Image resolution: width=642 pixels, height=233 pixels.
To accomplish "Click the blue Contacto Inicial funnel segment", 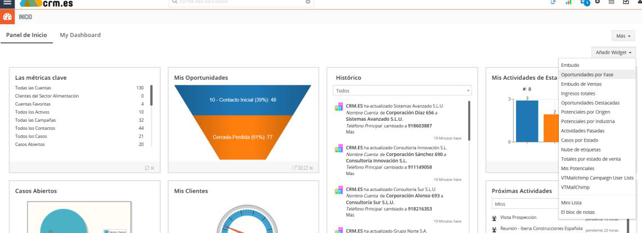I will (x=243, y=100).
